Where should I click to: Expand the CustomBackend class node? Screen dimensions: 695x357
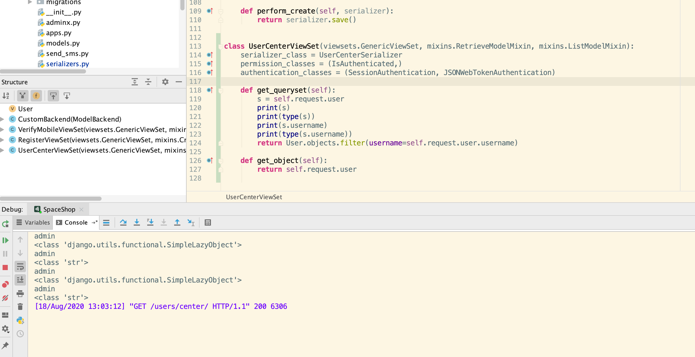point(2,119)
